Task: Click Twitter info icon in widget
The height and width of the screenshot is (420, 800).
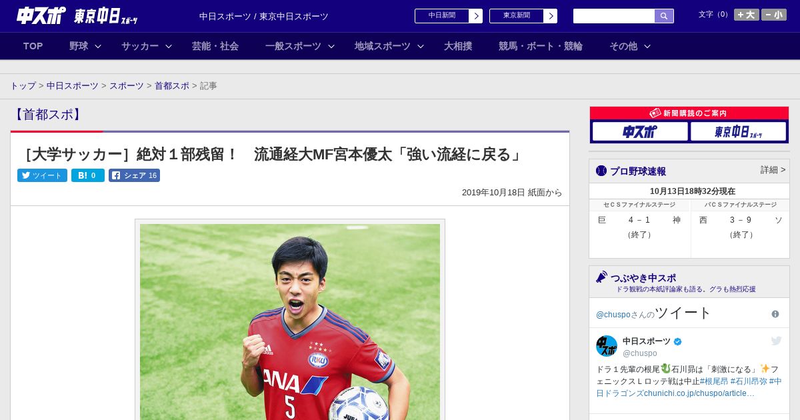Action: point(775,314)
